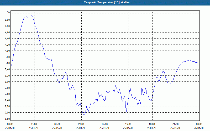Click the '°C' unit label on y-axis
Screen dimensions: 210x131
coord(8,12)
